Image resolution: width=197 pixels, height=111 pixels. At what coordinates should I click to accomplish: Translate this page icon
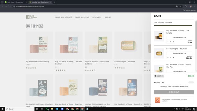click(177, 6)
